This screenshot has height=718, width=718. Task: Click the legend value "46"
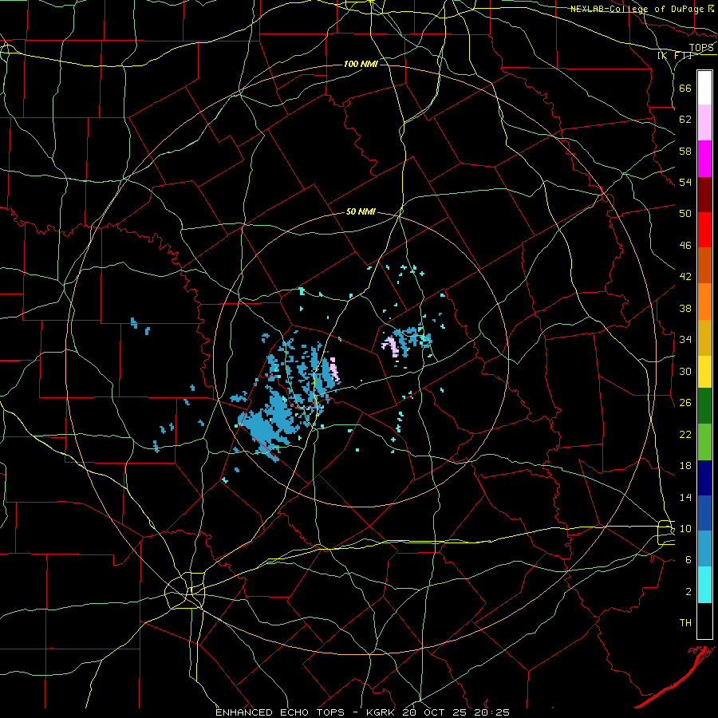click(685, 245)
